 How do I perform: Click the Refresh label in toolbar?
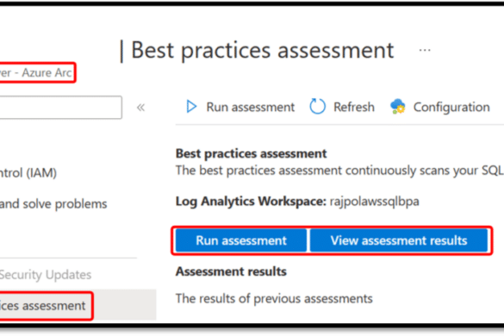[x=354, y=107]
